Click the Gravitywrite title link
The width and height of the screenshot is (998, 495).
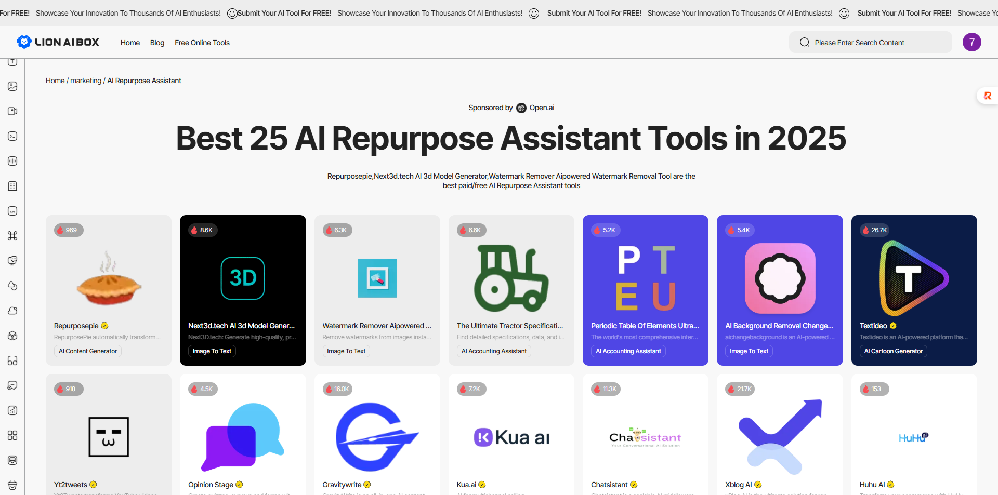point(342,485)
